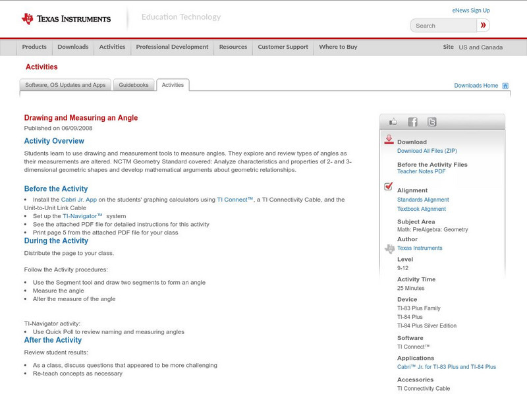The image size is (527, 394).
Task: Click the Downloads Home house icon
Action: pos(505,86)
